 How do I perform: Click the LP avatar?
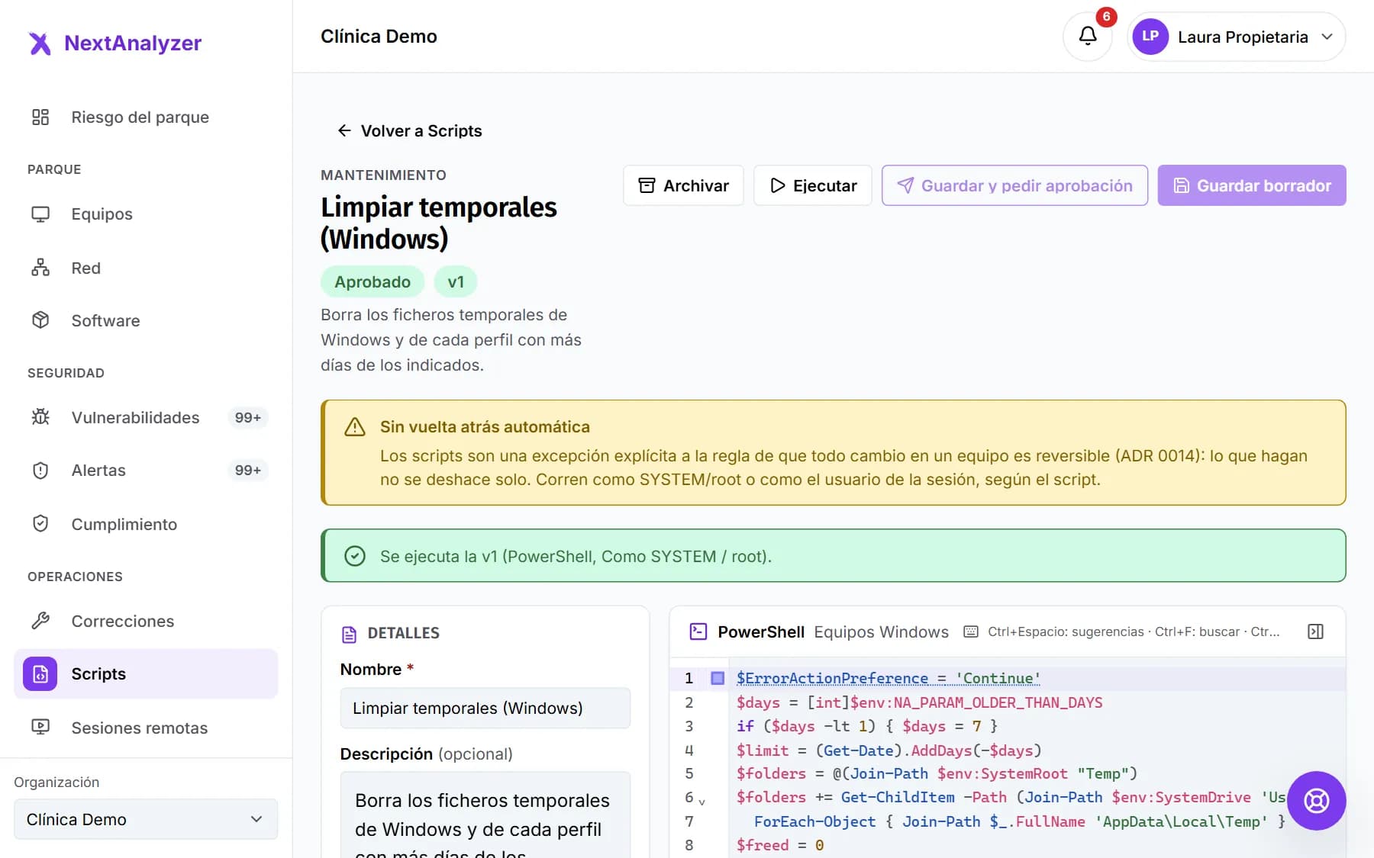1150,37
